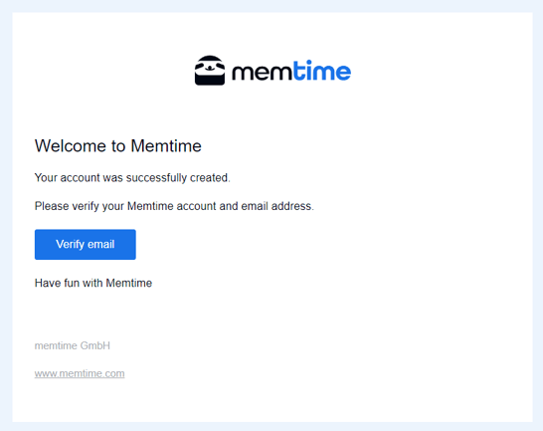Click the "Welcome to Memtime" heading
This screenshot has height=431, width=543.
[118, 146]
